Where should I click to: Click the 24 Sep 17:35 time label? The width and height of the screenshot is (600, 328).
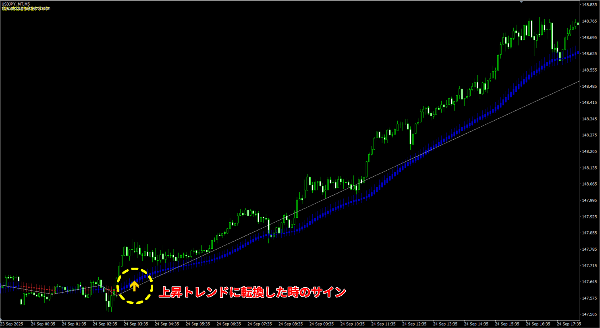(x=569, y=324)
